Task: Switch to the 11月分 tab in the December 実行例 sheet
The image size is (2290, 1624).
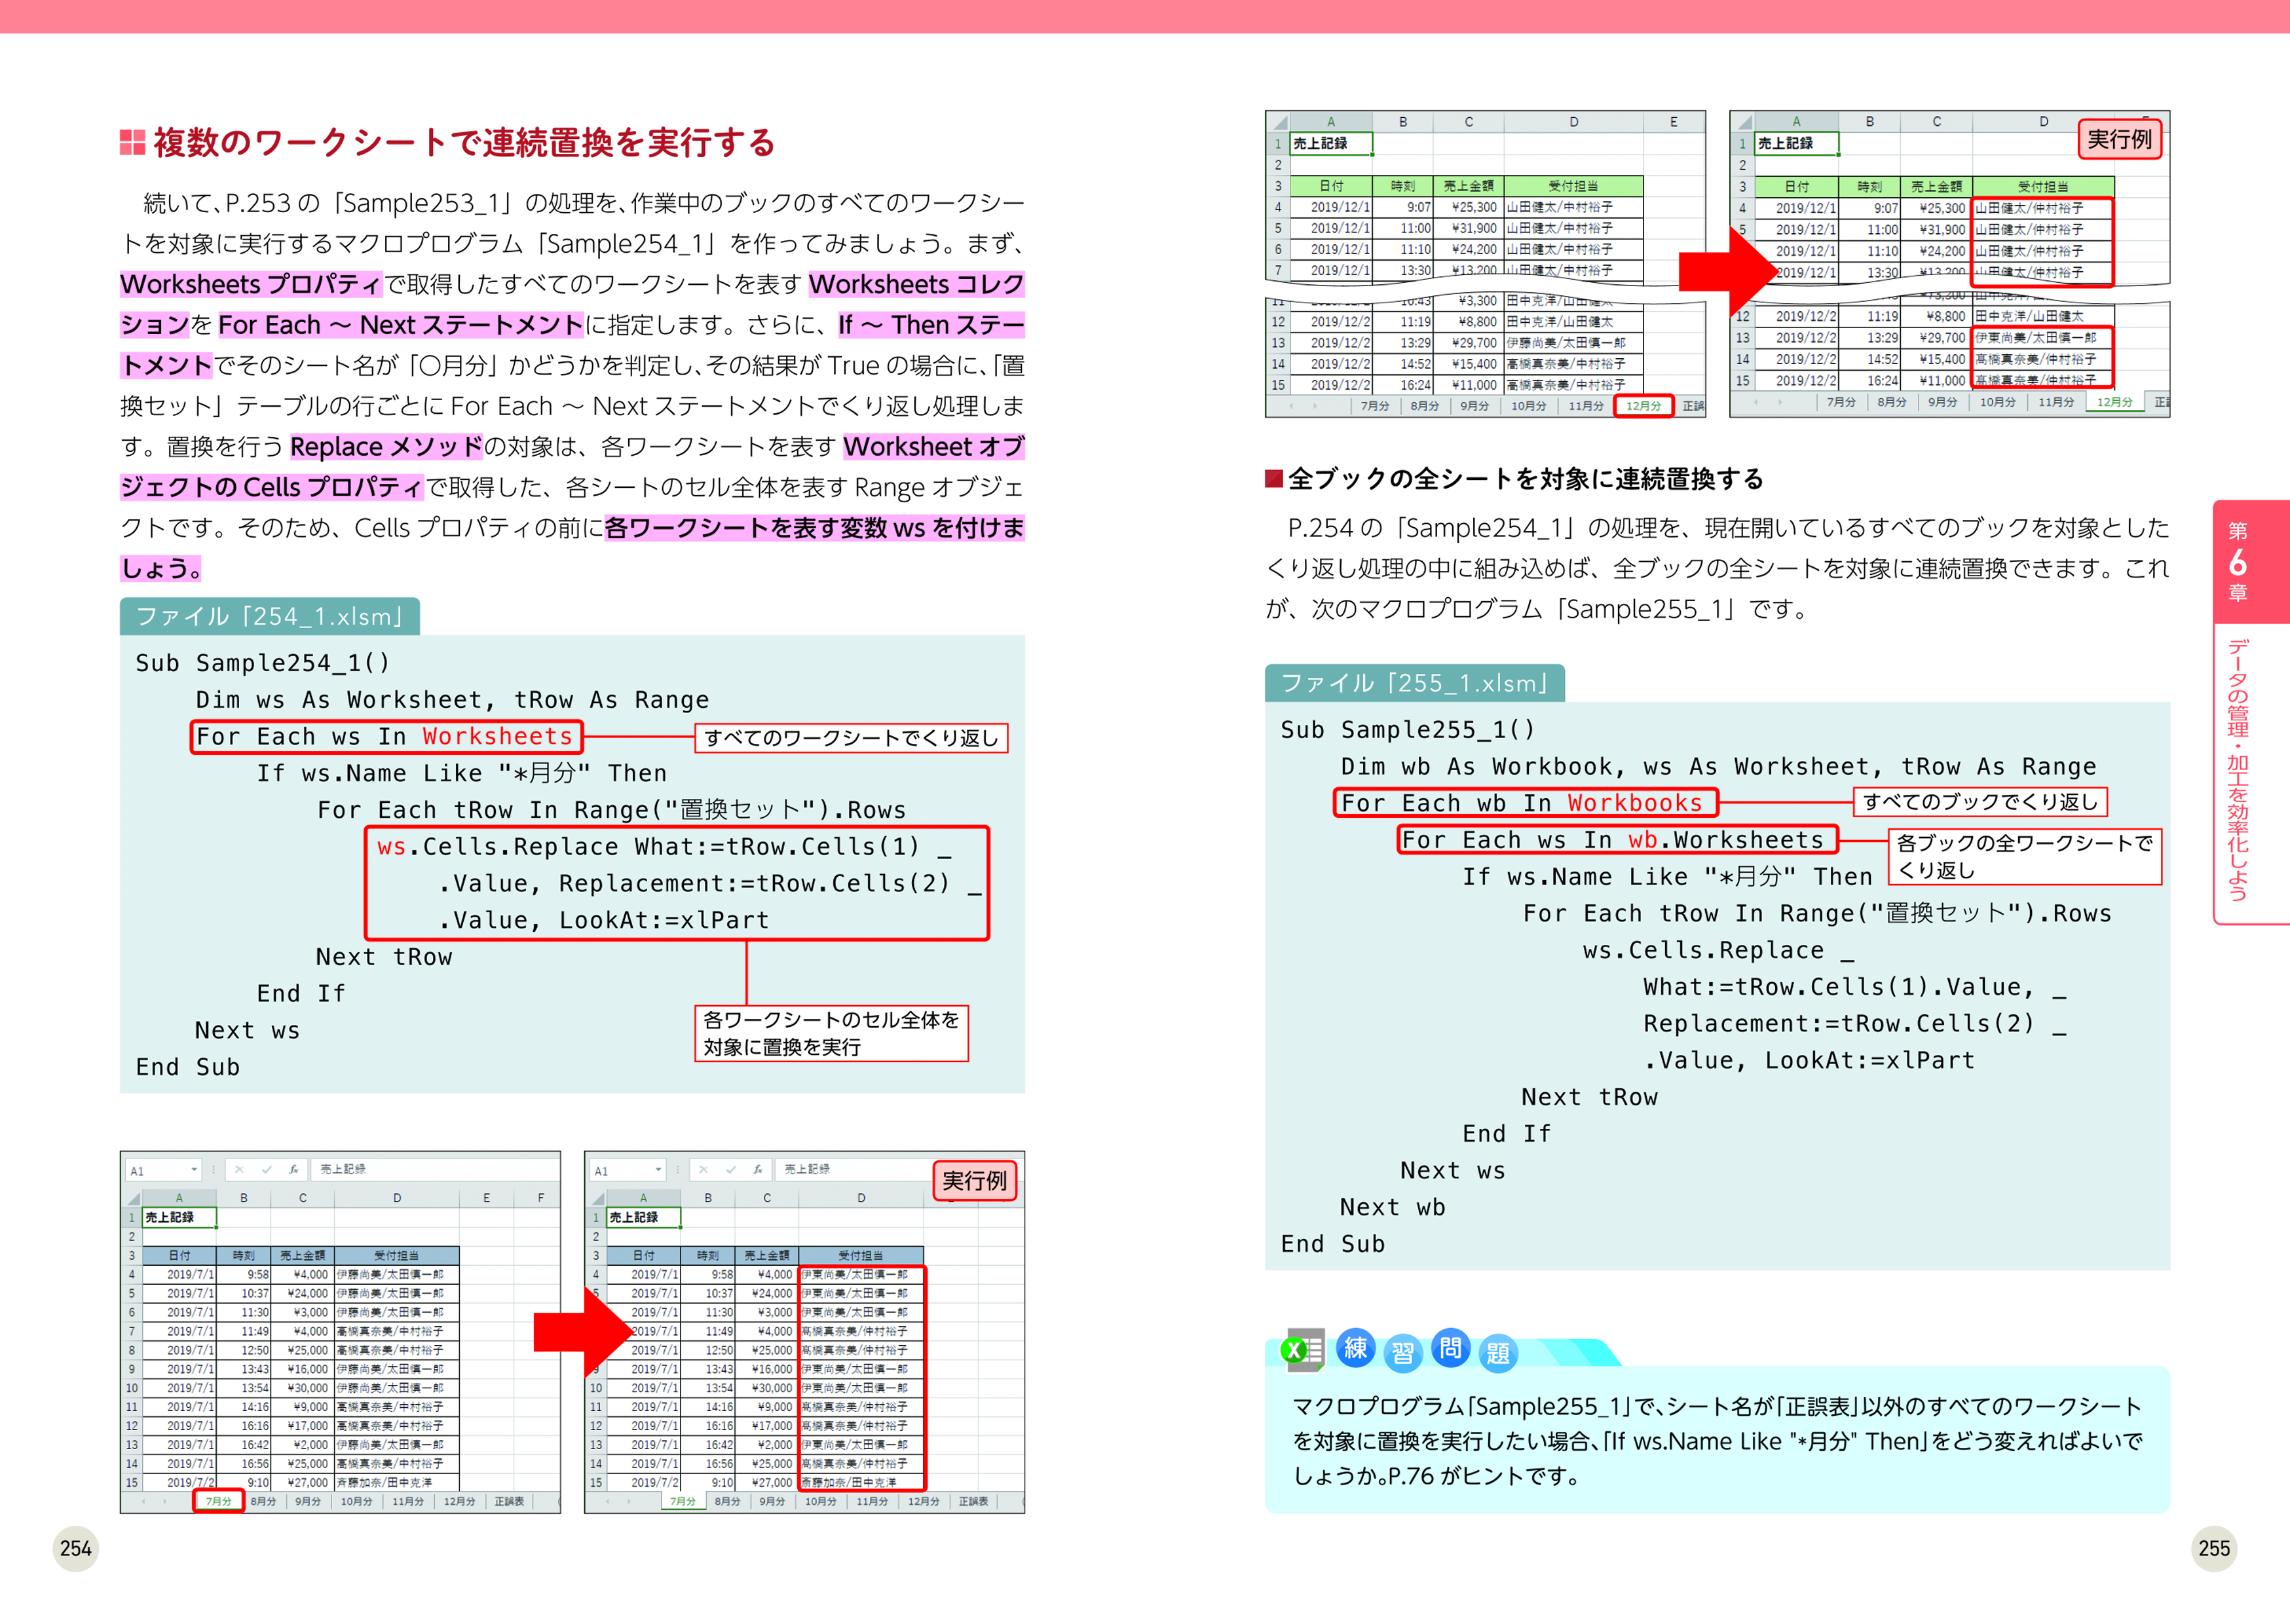Action: [x=2056, y=402]
